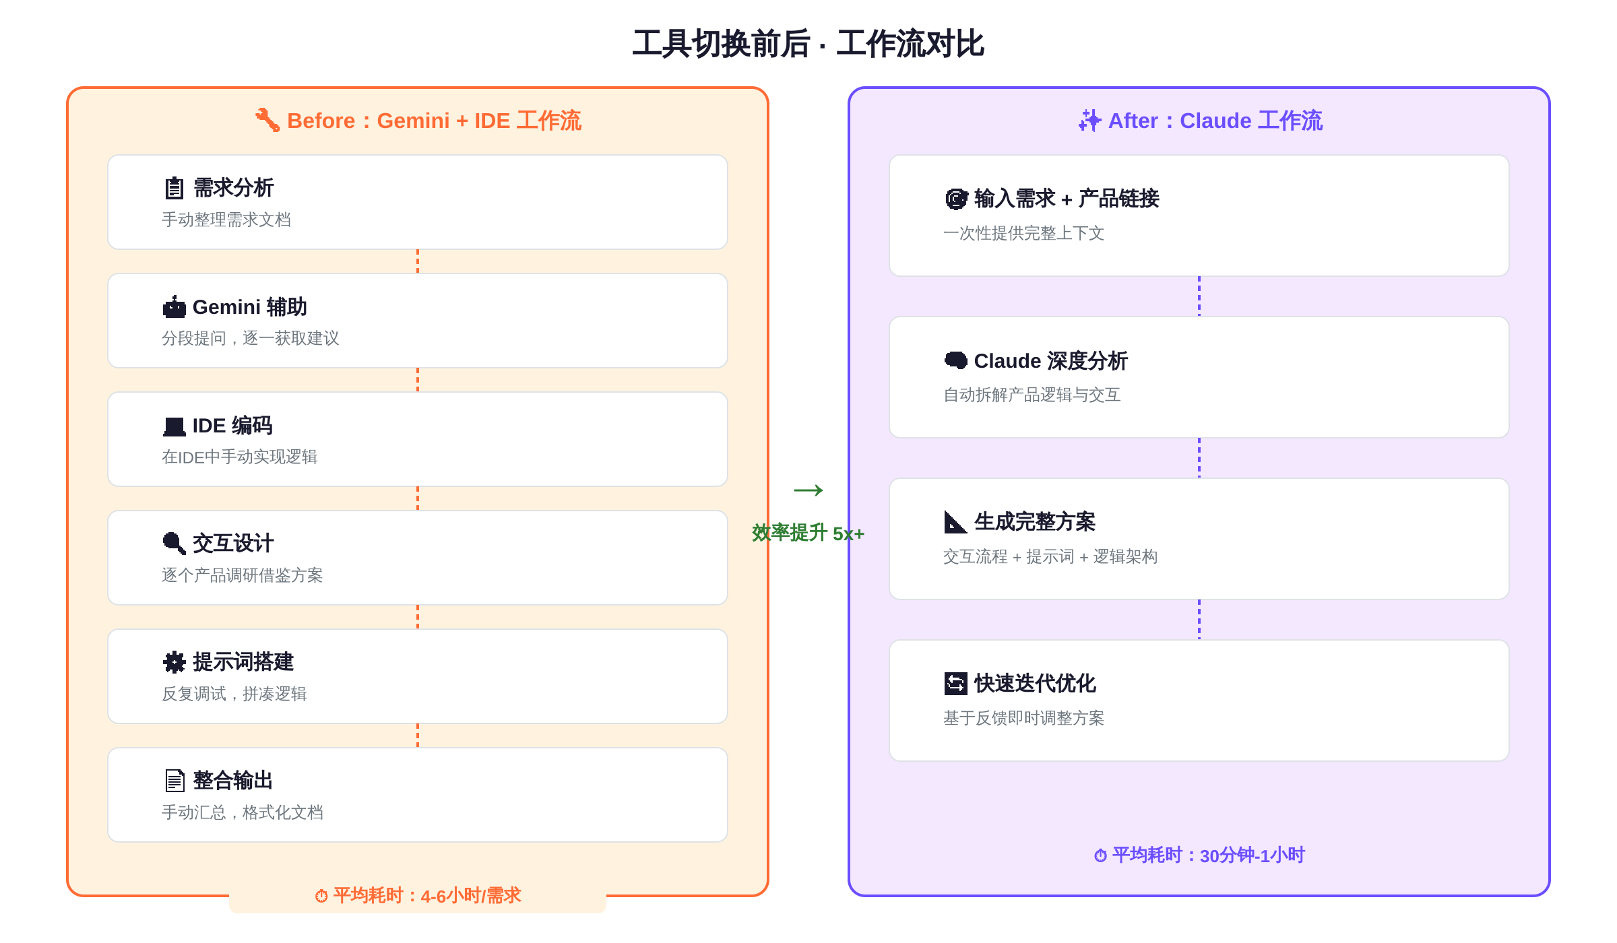Click the robot icon beside Gemini 辅助

174,307
